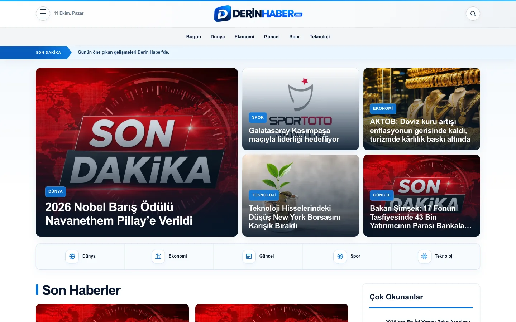This screenshot has height=322, width=516.
Task: Open the Ekonomi label in the category strip
Action: pos(178,256)
